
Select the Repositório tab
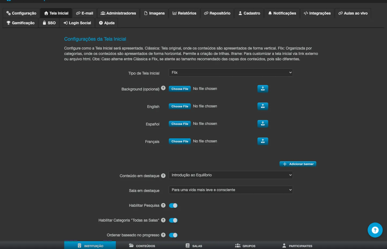tap(217, 13)
